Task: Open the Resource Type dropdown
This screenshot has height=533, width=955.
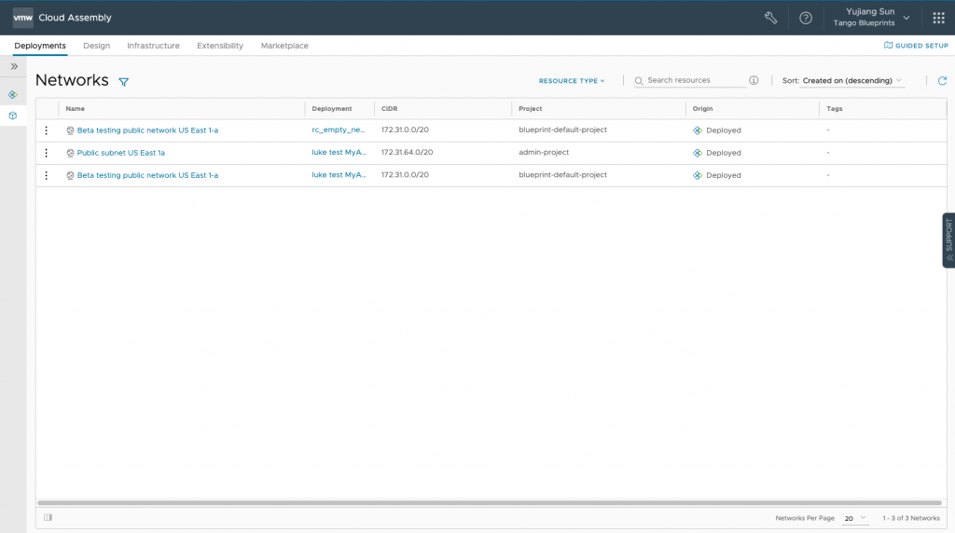Action: [572, 80]
